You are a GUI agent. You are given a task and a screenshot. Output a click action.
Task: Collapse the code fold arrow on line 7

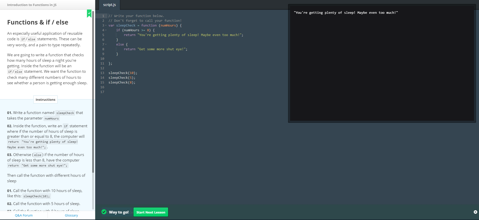click(x=106, y=44)
